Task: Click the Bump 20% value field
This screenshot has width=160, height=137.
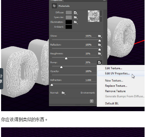Action: coord(90,62)
